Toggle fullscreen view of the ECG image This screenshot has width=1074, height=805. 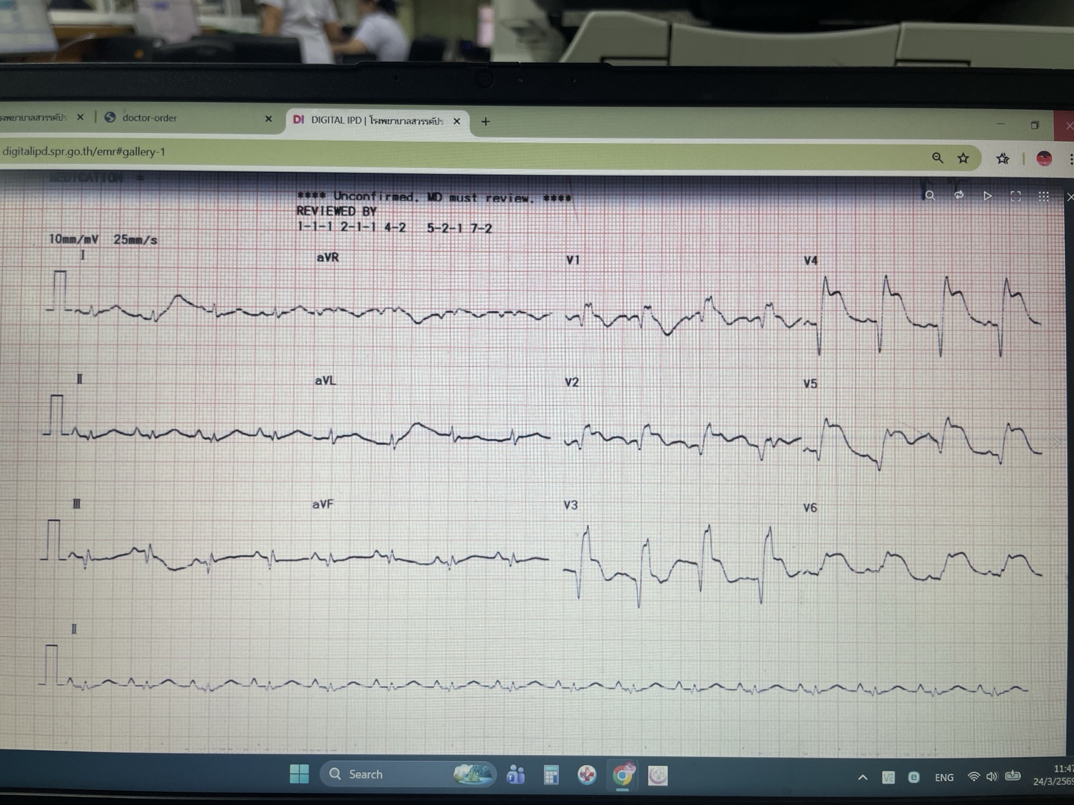pyautogui.click(x=1016, y=196)
